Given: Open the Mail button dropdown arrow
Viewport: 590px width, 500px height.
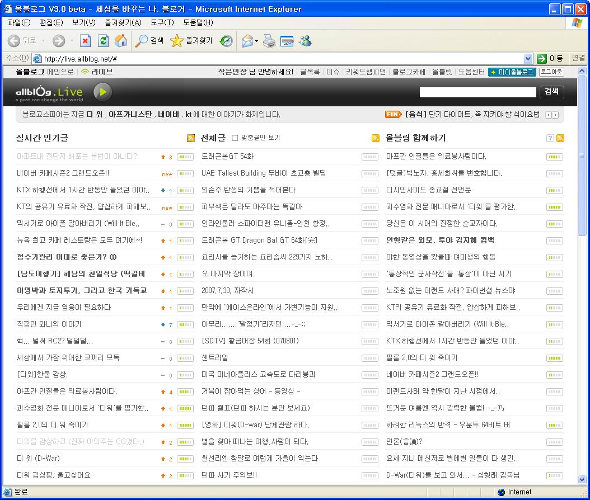Looking at the screenshot, I should (256, 41).
